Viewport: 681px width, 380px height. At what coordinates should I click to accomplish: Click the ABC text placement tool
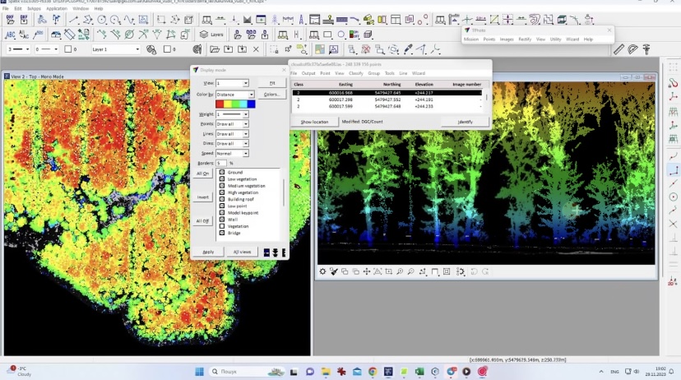click(x=12, y=35)
